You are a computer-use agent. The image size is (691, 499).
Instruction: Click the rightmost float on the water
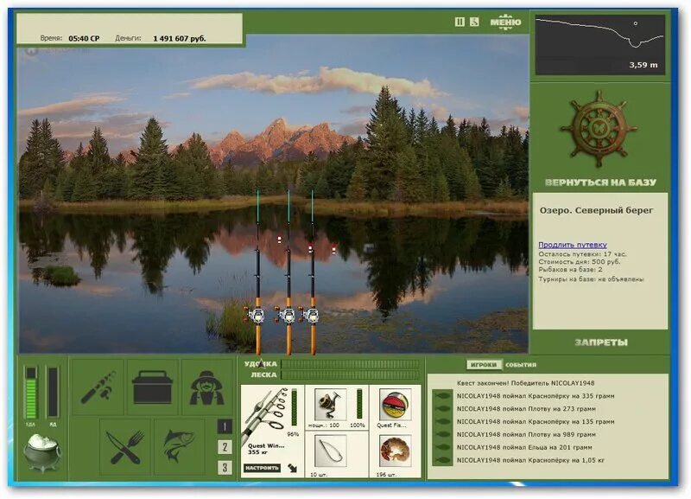pyautogui.click(x=334, y=248)
